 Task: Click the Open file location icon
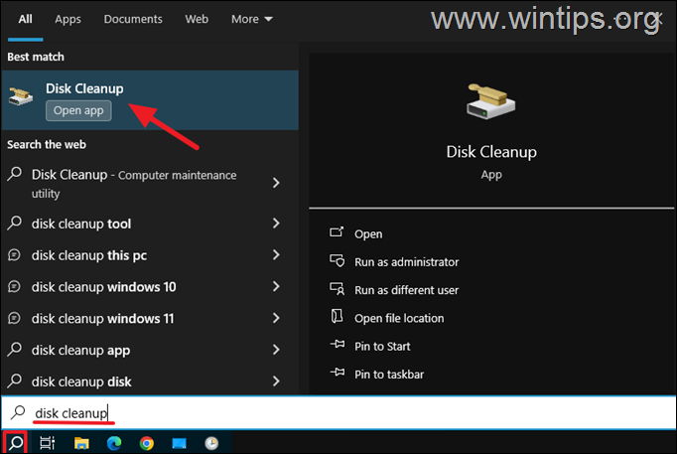pos(337,316)
